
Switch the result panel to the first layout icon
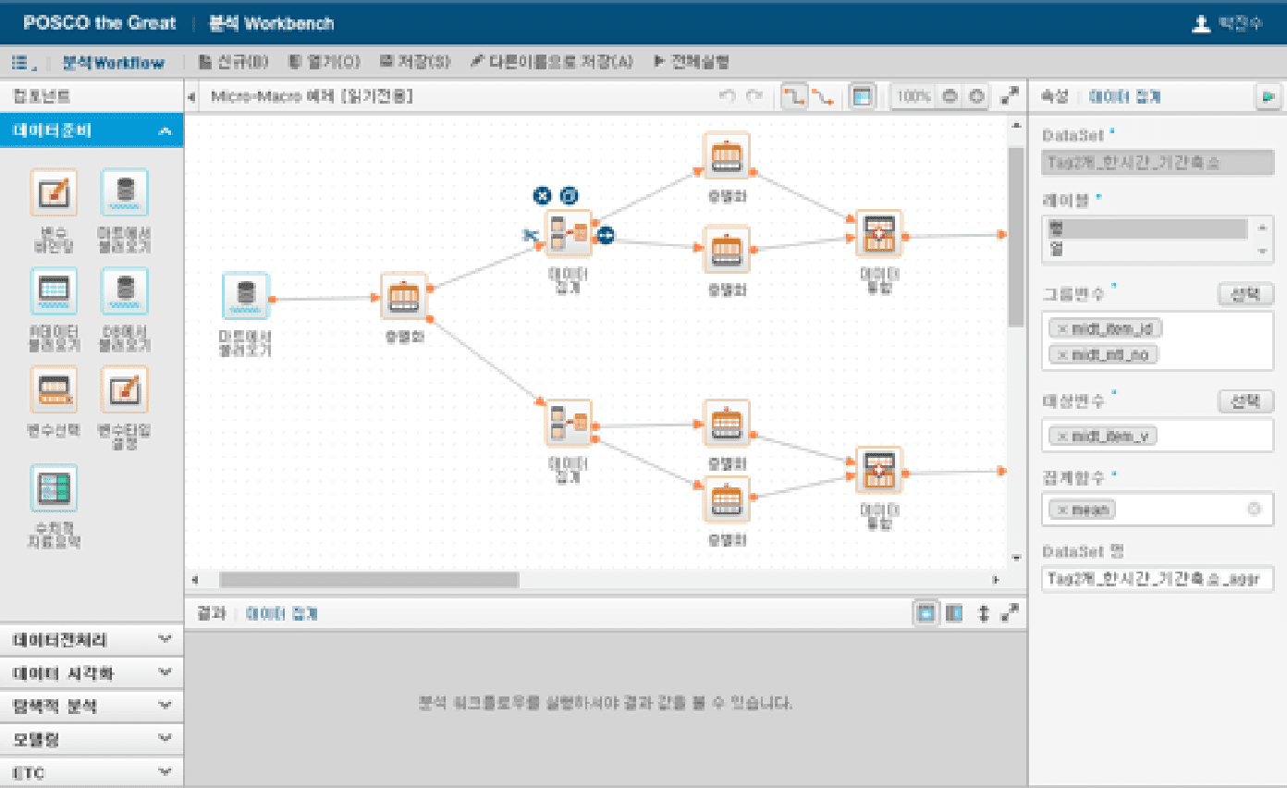pyautogui.click(x=925, y=613)
